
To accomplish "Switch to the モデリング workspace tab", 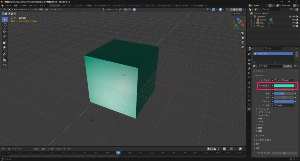I will click(x=66, y=6).
